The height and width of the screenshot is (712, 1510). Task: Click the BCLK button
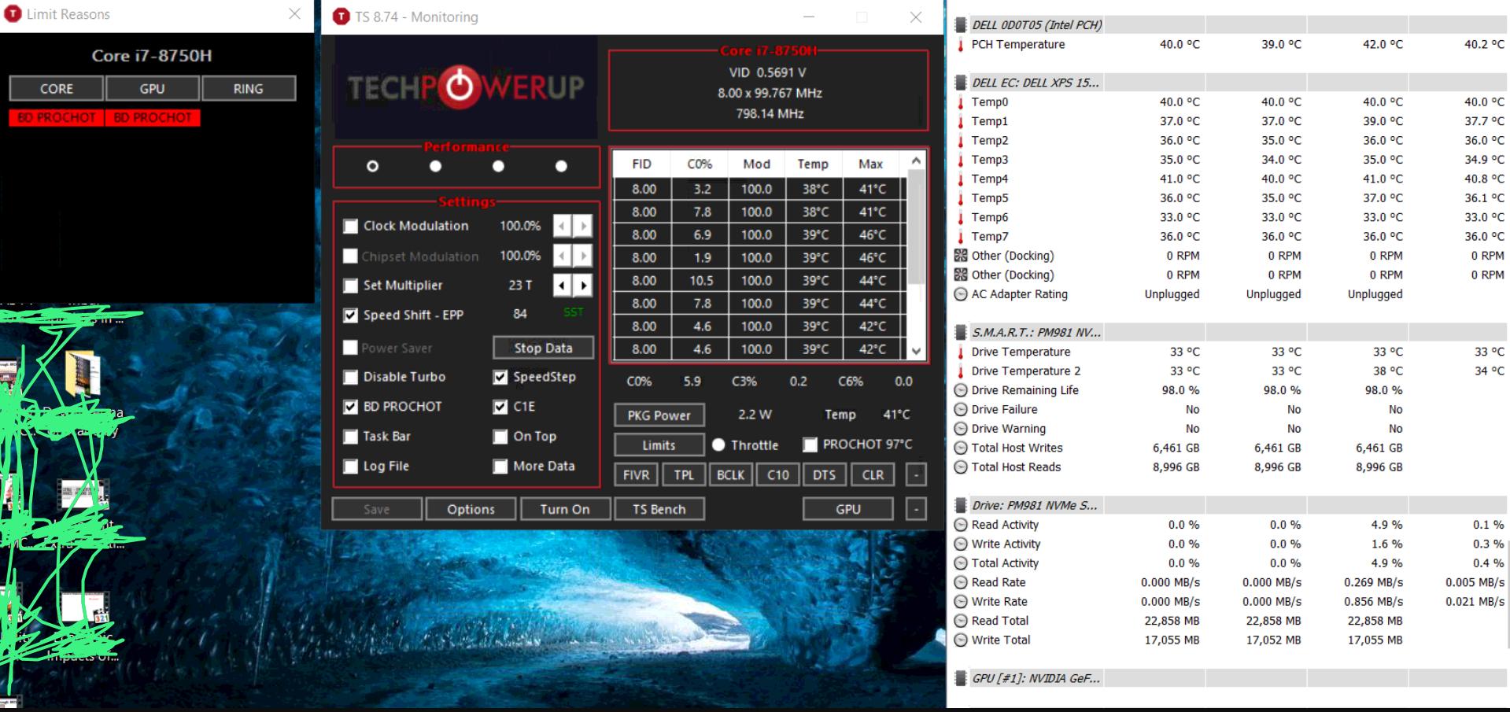[x=730, y=475]
